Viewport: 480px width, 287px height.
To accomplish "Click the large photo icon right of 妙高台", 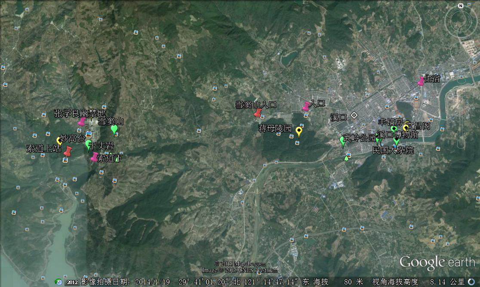I will [89, 134].
